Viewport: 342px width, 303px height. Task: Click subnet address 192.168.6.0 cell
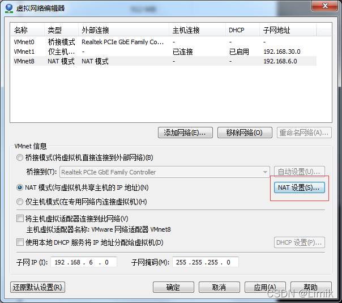(280, 61)
